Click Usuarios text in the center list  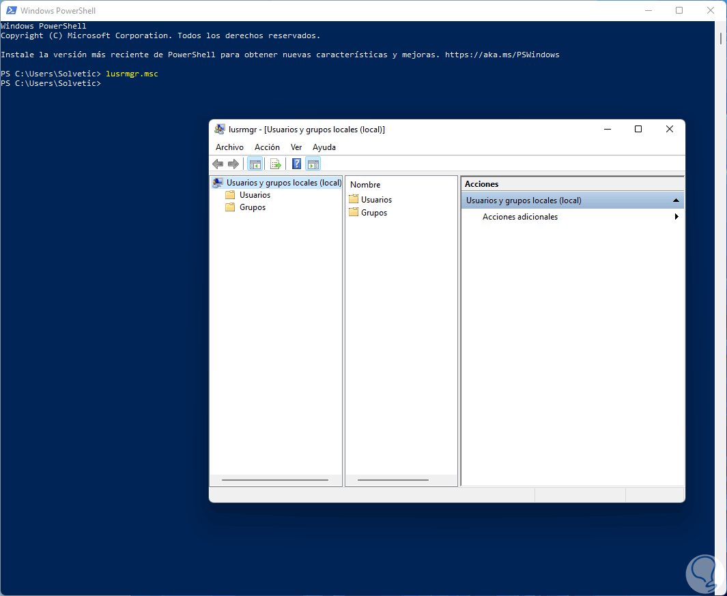(377, 200)
